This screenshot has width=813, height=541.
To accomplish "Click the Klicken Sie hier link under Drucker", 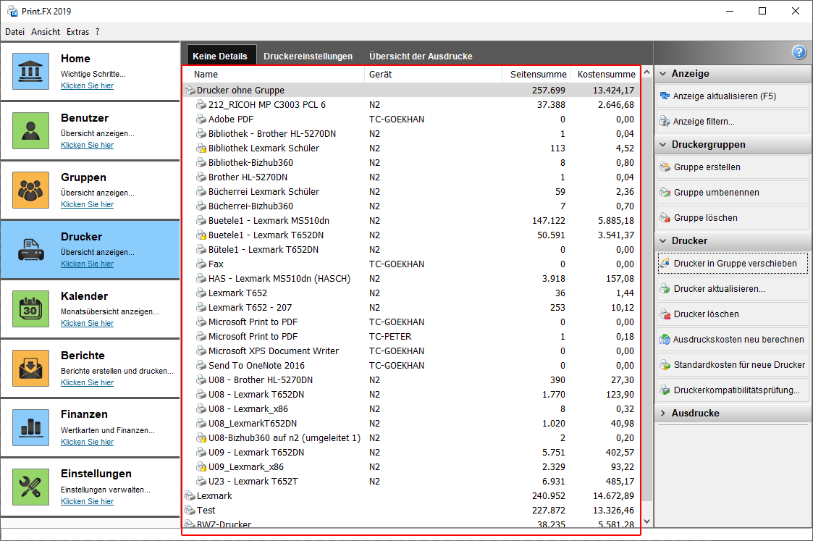I will (x=87, y=264).
